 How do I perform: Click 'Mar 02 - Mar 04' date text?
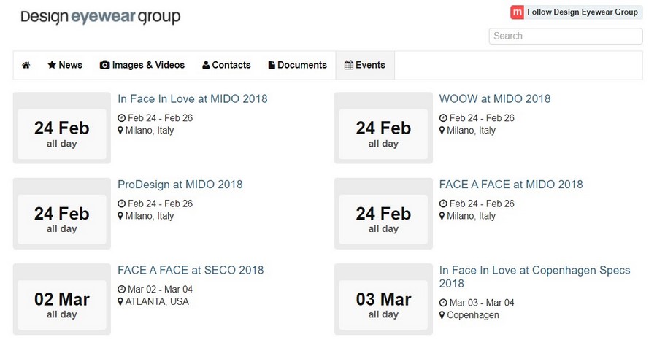click(x=160, y=290)
